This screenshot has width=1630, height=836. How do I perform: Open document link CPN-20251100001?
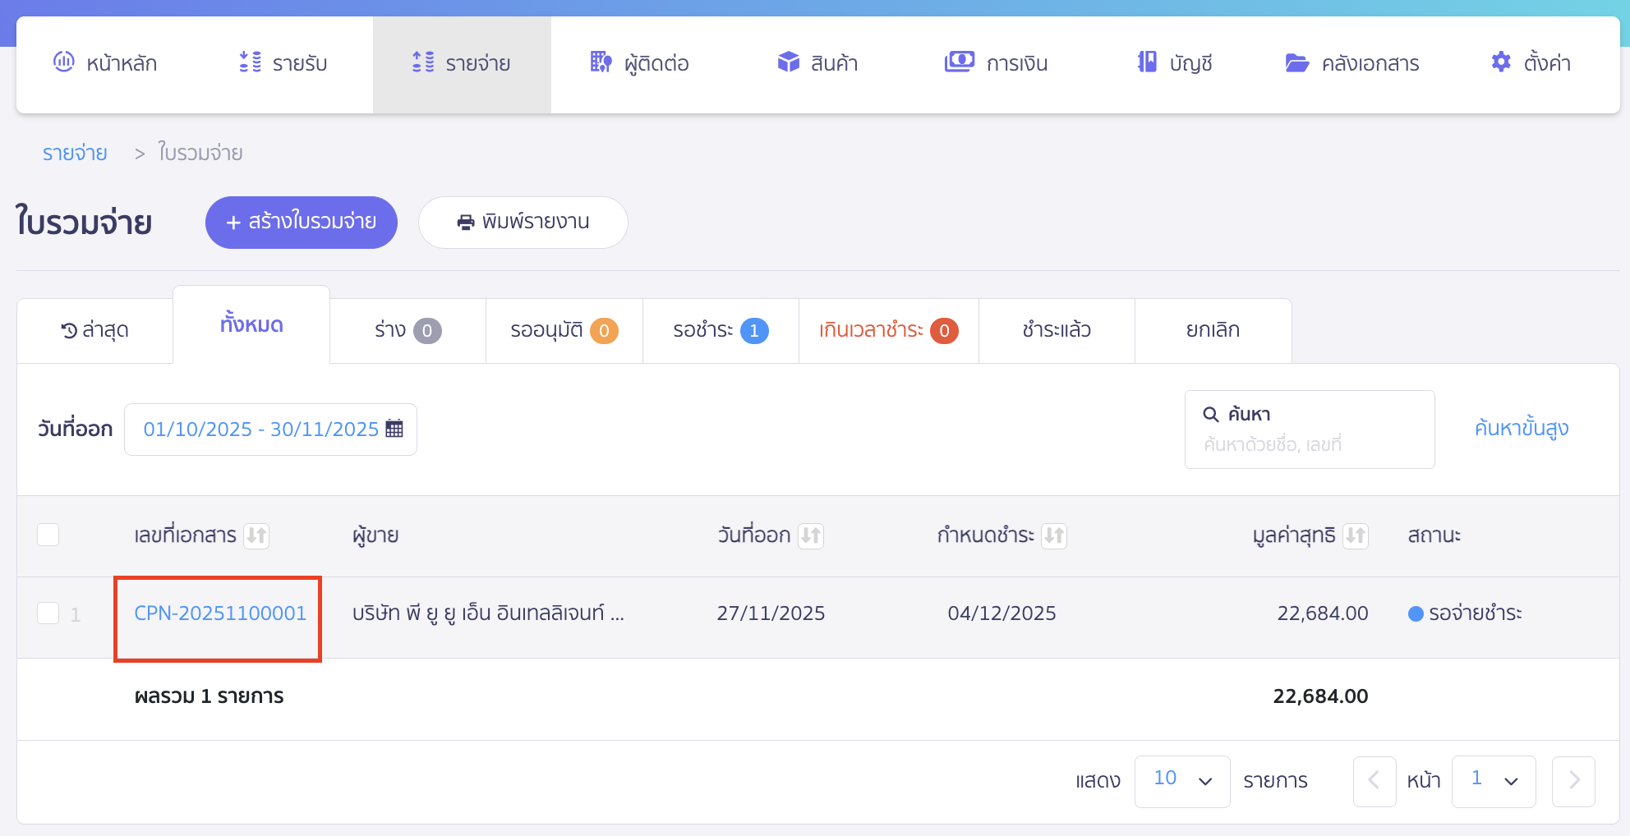(220, 613)
